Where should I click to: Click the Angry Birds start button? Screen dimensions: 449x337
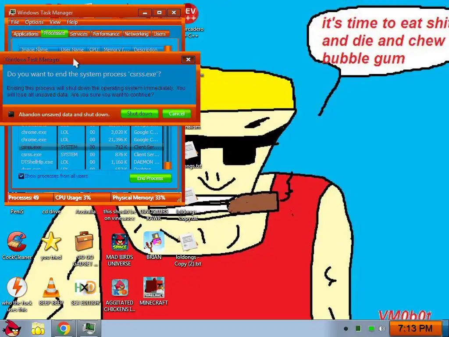click(x=12, y=328)
